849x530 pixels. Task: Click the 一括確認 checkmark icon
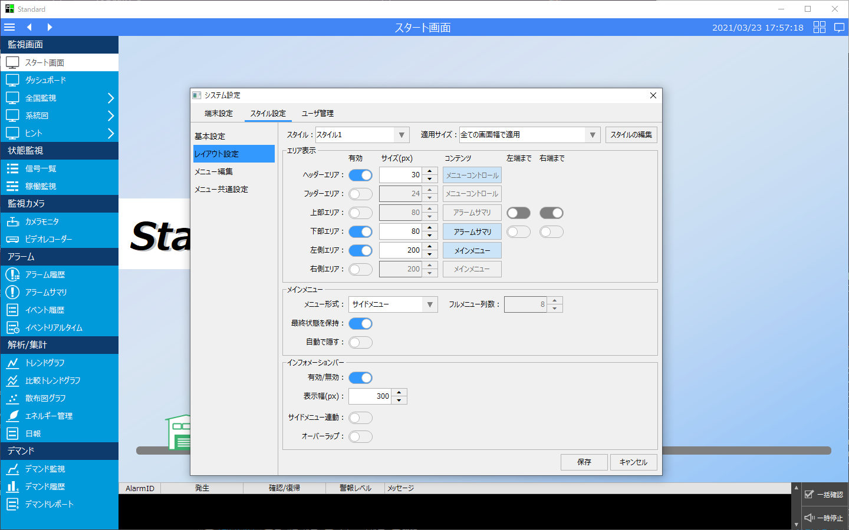click(x=809, y=495)
